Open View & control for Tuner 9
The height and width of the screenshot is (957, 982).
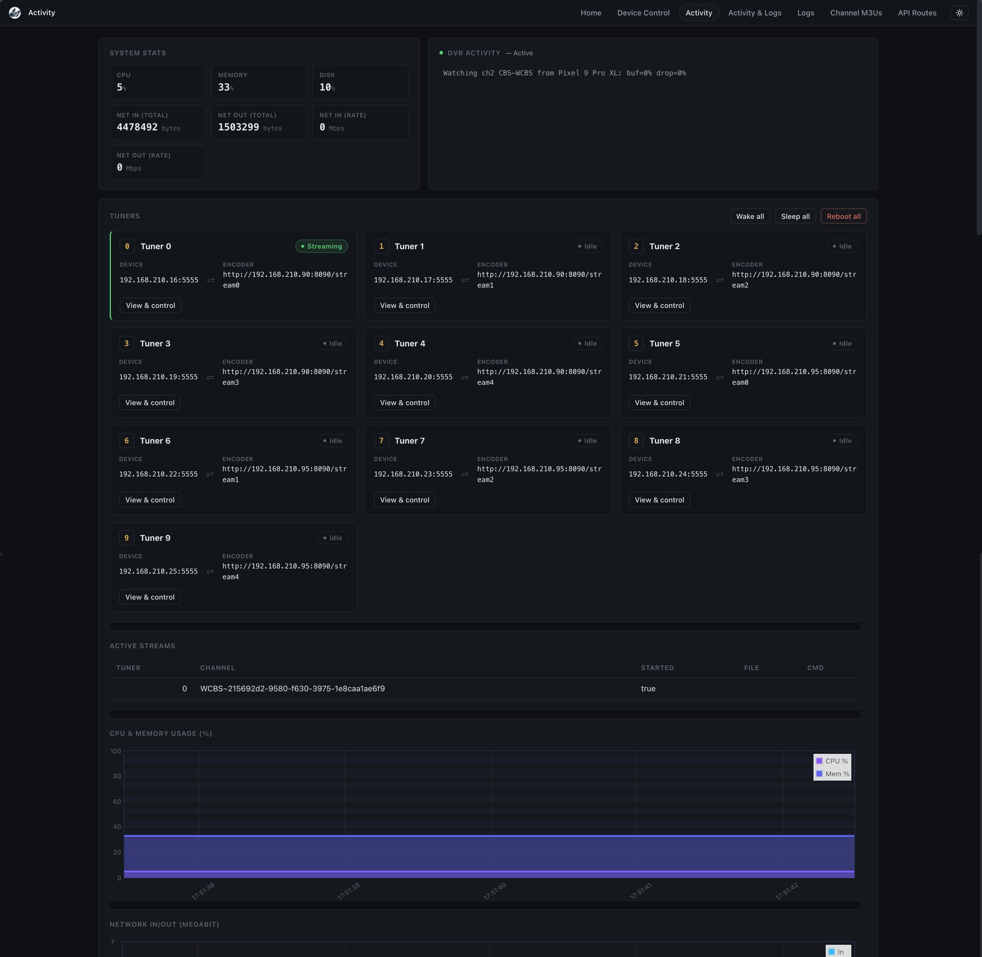[x=150, y=597]
